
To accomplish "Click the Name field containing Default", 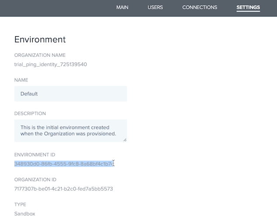I will coord(70,94).
